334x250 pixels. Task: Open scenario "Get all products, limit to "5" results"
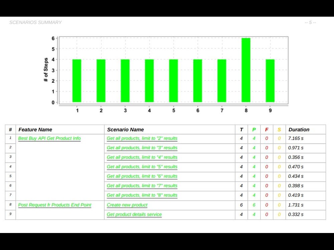point(142,167)
